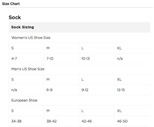Click the Men's US Shoe Size row
Screen dimensions: 154x127
tap(80, 69)
